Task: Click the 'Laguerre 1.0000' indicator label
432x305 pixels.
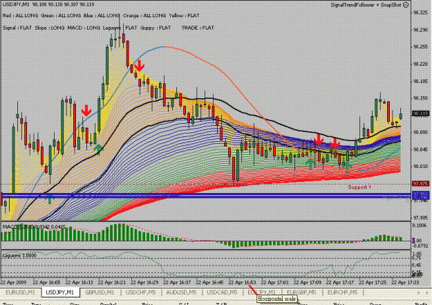Action: [19, 256]
